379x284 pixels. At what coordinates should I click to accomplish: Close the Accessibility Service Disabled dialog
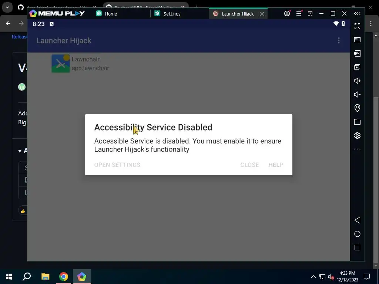[x=249, y=165]
